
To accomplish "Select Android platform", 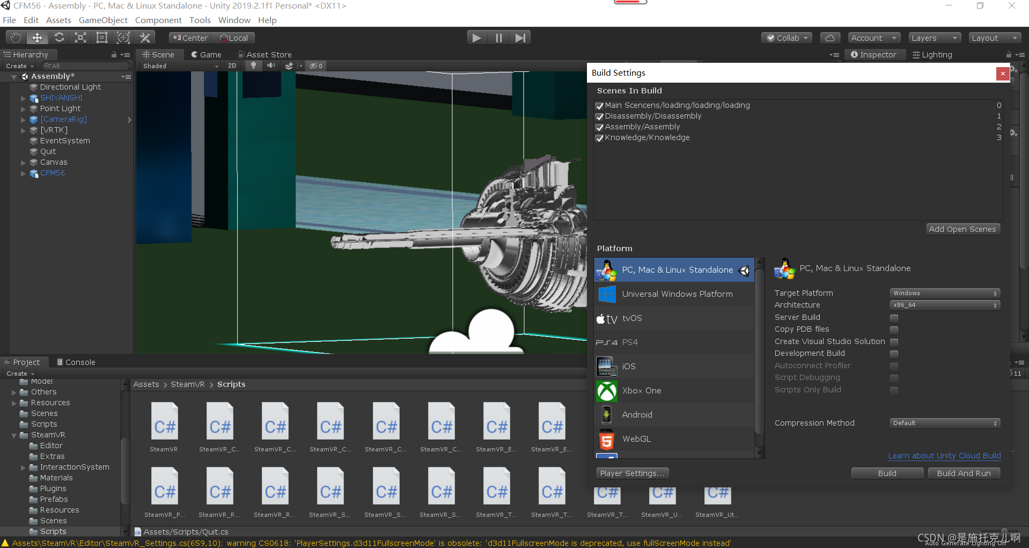I will click(x=674, y=415).
